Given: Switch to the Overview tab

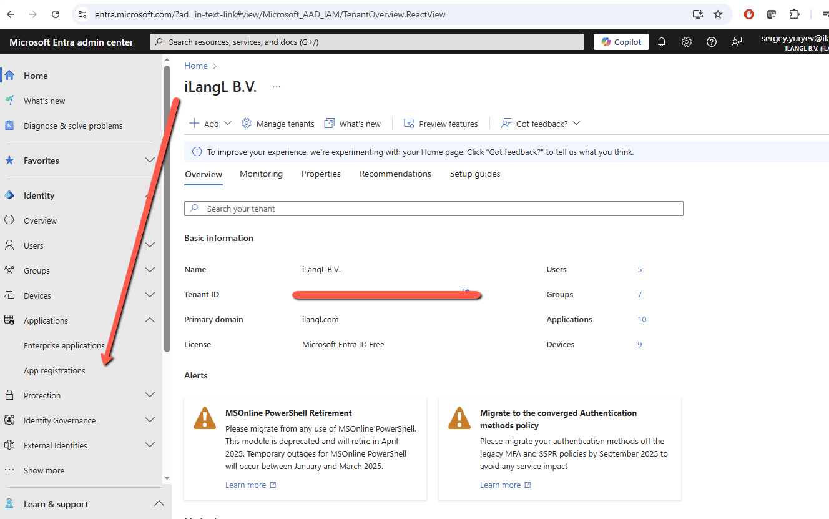Looking at the screenshot, I should 204,174.
